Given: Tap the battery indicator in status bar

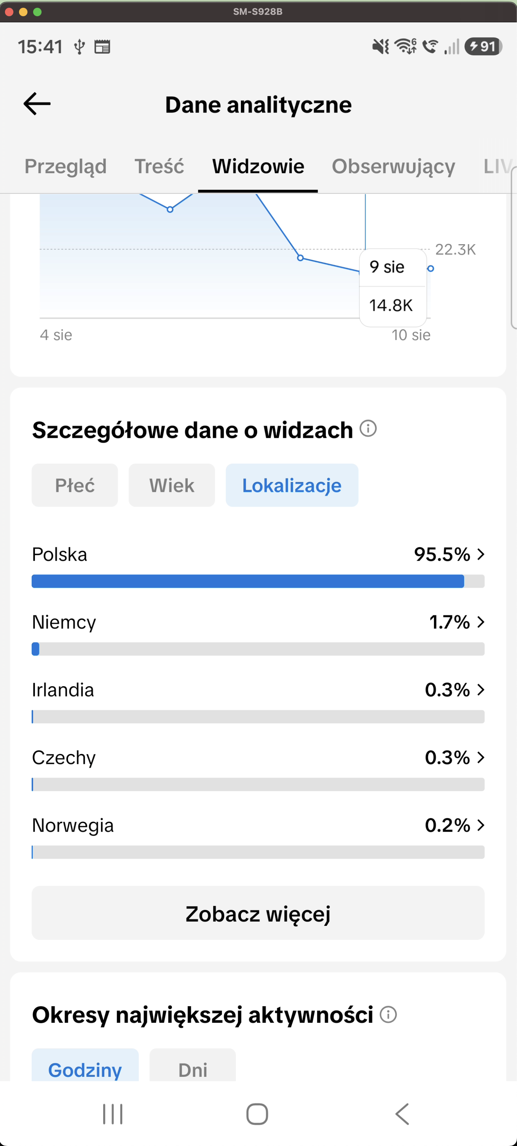Looking at the screenshot, I should (483, 46).
